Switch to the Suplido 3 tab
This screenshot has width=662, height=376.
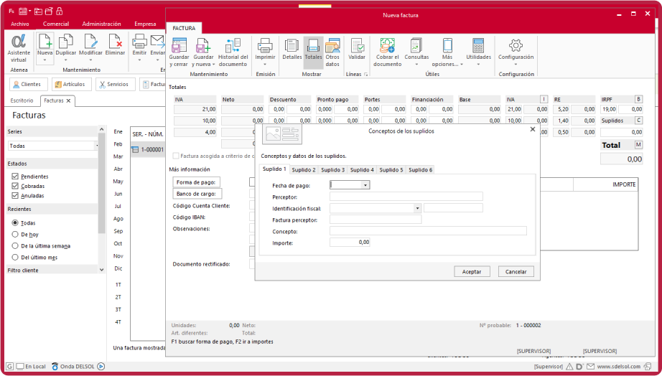[332, 170]
